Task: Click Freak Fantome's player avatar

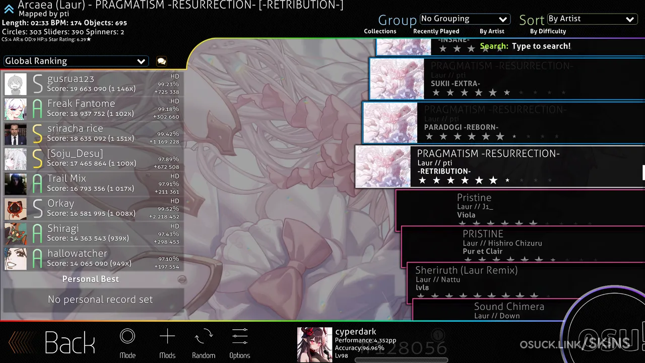Action: (16, 109)
